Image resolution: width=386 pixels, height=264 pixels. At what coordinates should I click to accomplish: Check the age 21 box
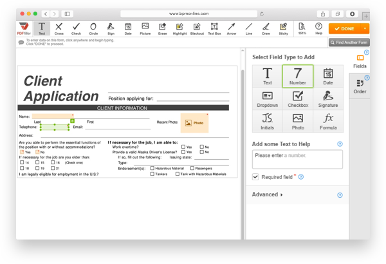coord(53,168)
